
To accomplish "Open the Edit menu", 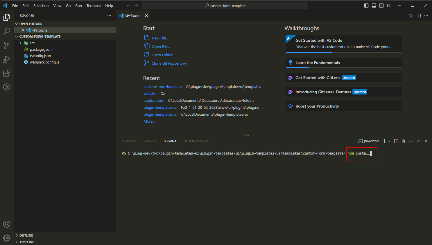I will 26,6.
